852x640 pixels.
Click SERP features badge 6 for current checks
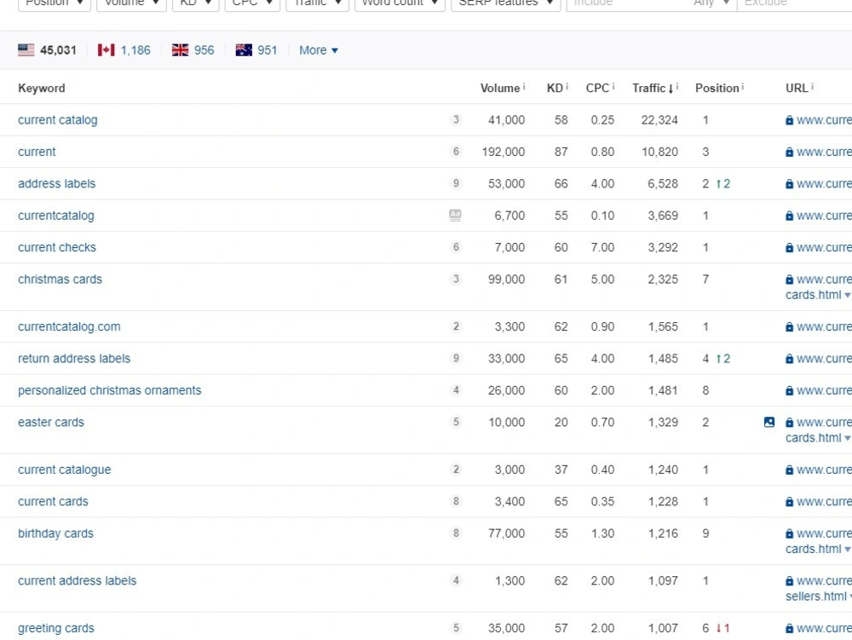456,247
